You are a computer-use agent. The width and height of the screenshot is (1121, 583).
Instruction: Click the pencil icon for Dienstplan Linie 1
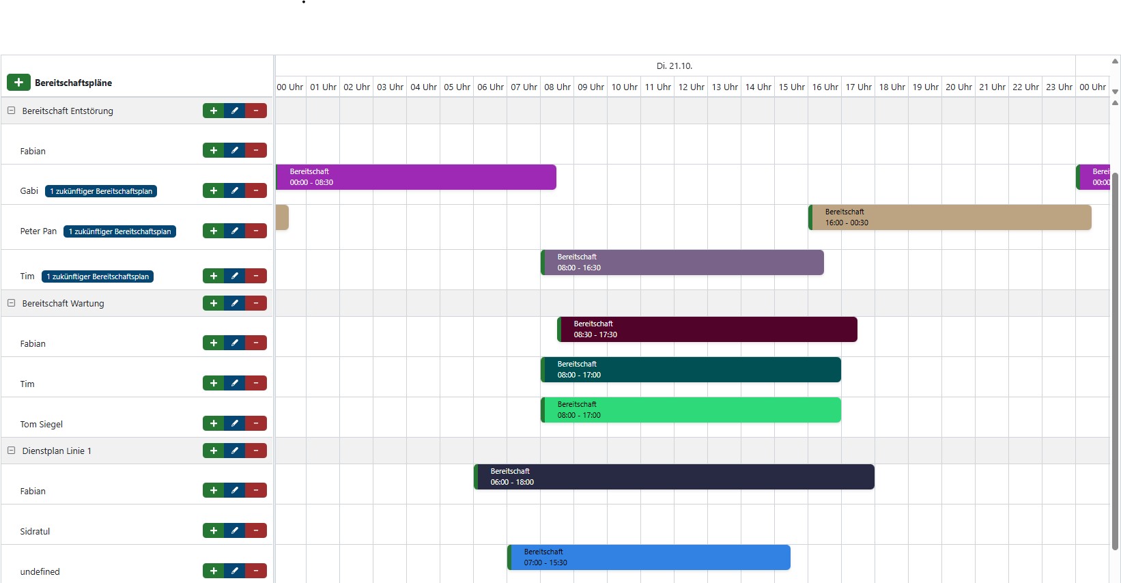(x=234, y=451)
